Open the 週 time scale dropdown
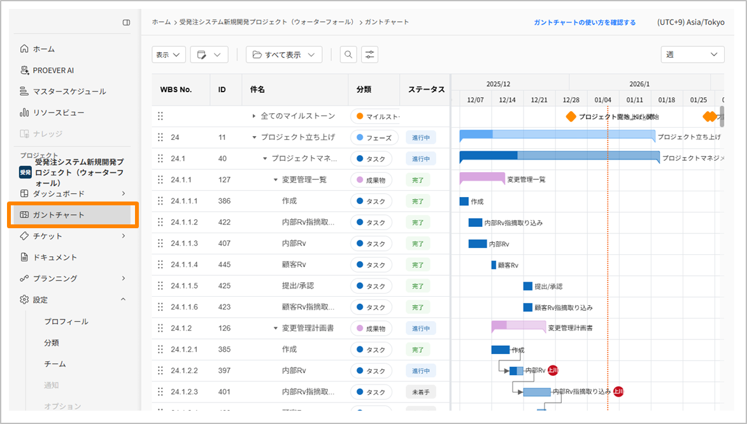747x424 pixels. coord(692,55)
